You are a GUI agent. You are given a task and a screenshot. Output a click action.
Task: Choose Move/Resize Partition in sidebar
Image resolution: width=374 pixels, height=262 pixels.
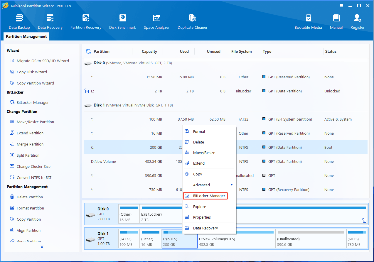pyautogui.click(x=32, y=122)
